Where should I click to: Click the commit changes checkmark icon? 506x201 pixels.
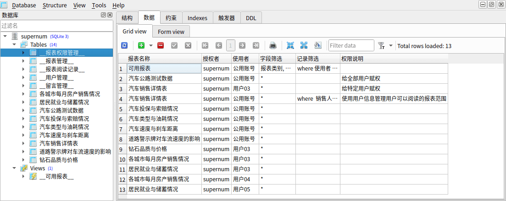(x=174, y=45)
